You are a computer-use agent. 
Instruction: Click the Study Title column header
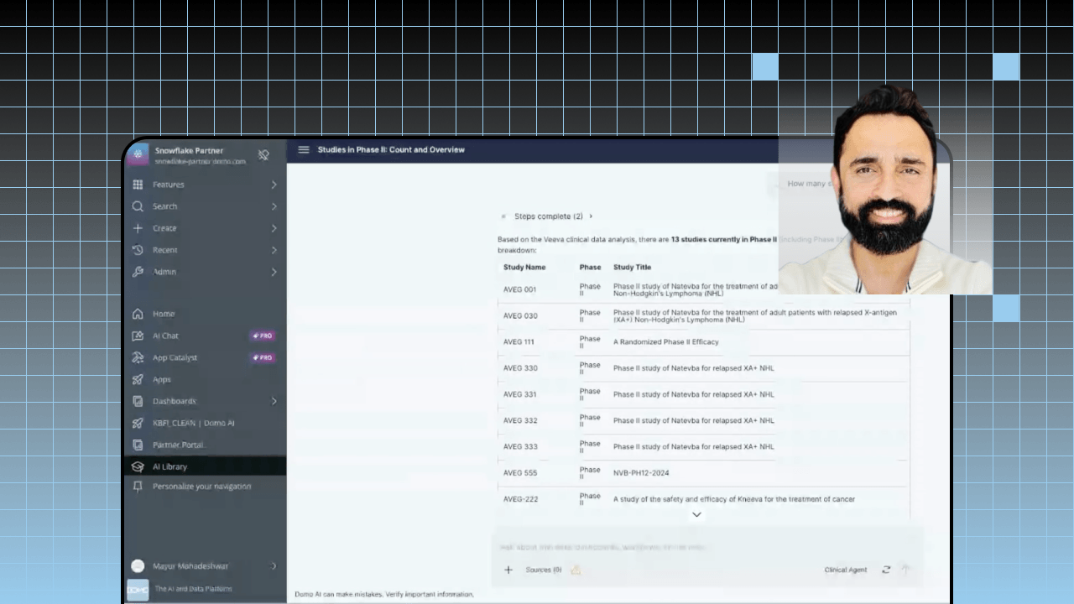[x=632, y=268]
